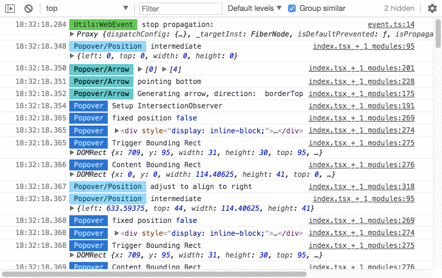This screenshot has height=278, width=442.
Task: Click Popover/Arrow label at 18:32:18.350
Action: (x=101, y=69)
